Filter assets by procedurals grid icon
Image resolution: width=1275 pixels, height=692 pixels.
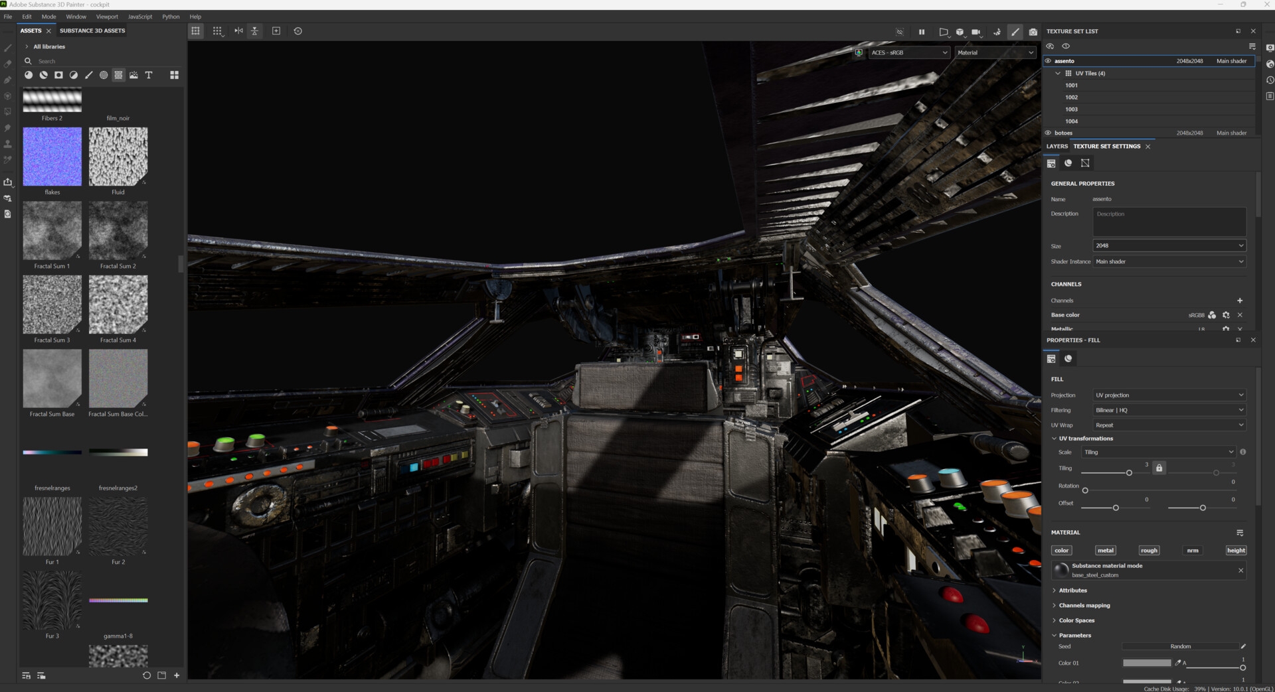coord(118,75)
